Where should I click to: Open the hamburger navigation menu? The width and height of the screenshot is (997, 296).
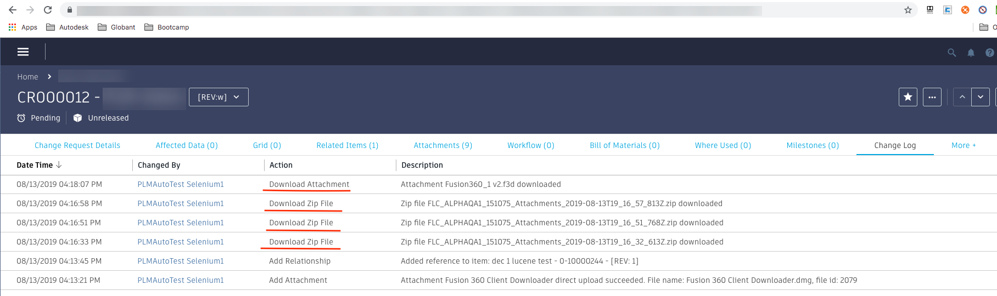(x=23, y=52)
